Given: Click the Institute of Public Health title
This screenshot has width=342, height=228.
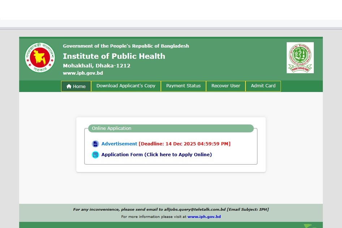Looking at the screenshot, I should (114, 56).
